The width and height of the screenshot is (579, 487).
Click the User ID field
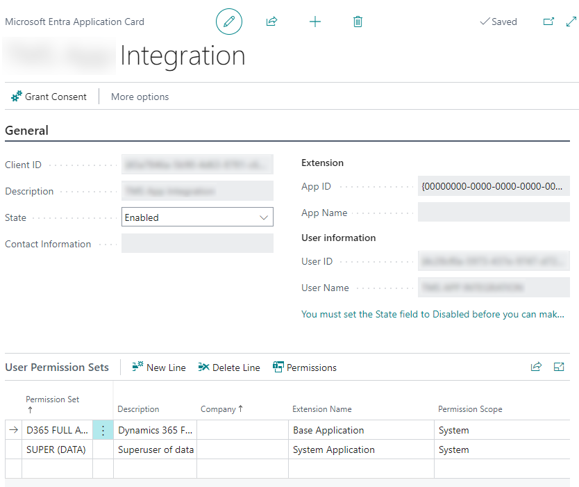494,261
